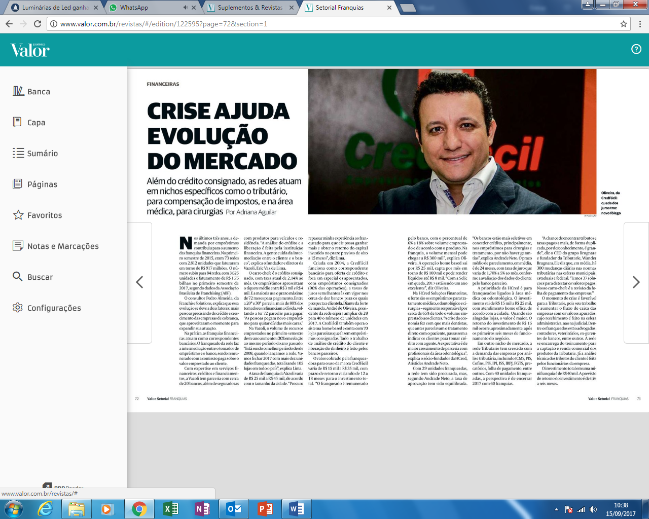Open Configurações settings

[x=47, y=308]
